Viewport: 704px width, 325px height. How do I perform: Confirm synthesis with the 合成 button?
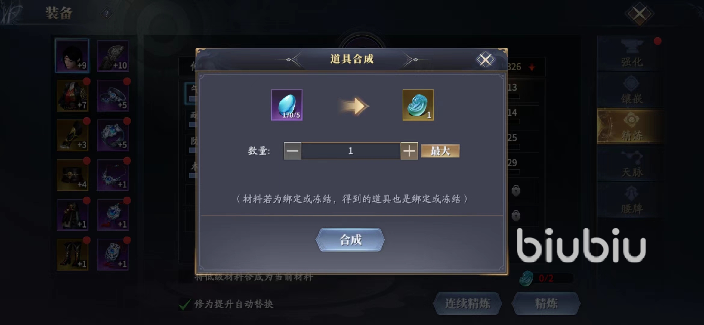click(350, 240)
